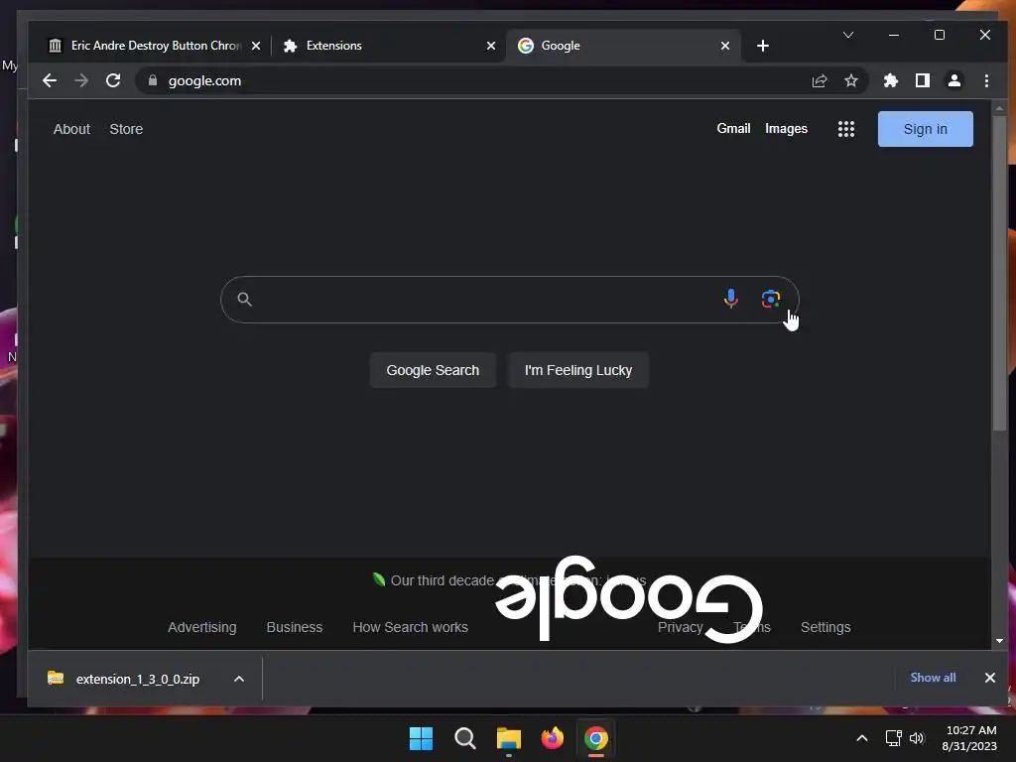
Task: Close the Extensions tab
Action: coord(491,46)
